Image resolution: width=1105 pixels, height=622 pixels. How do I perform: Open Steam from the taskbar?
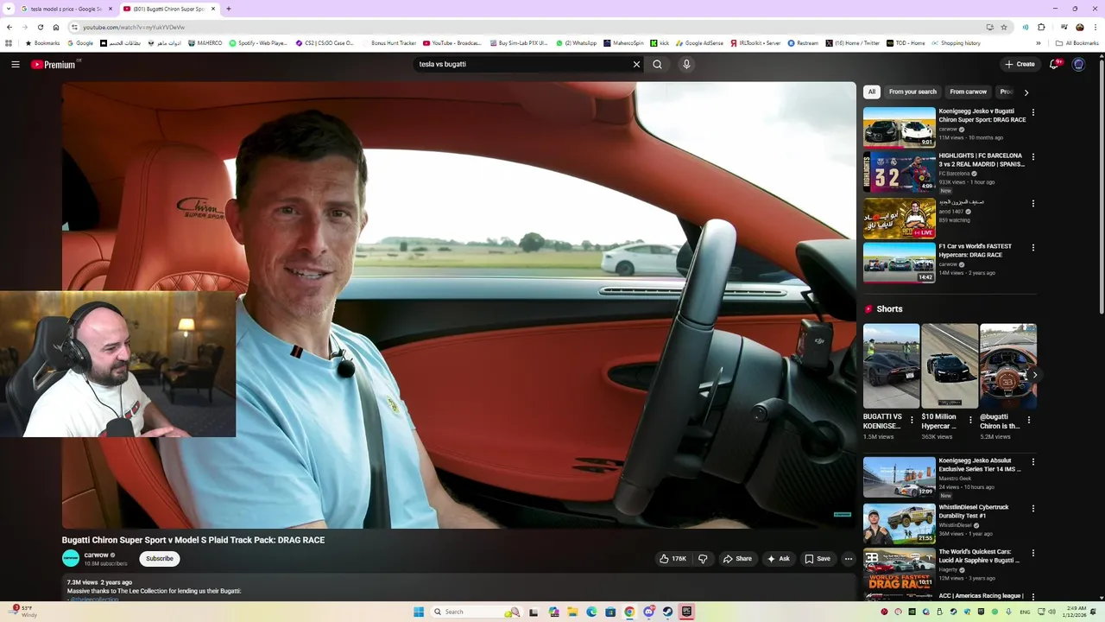(x=667, y=612)
